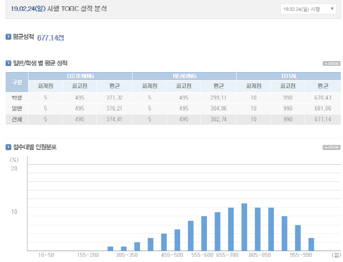Click the 299.11 reading average cell
The image size is (343, 262).
pyautogui.click(x=218, y=98)
